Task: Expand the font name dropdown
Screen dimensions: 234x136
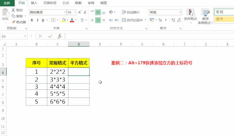Action: [x=65, y=12]
